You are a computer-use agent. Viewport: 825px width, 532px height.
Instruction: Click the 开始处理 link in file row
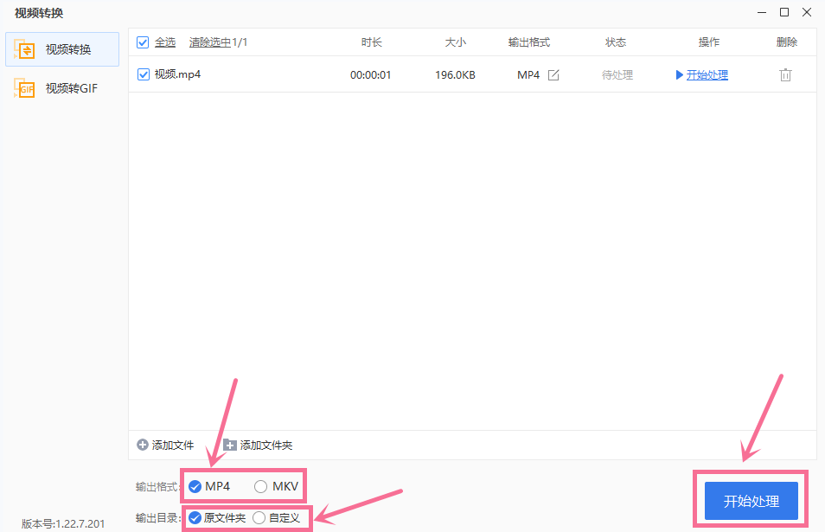(x=707, y=75)
